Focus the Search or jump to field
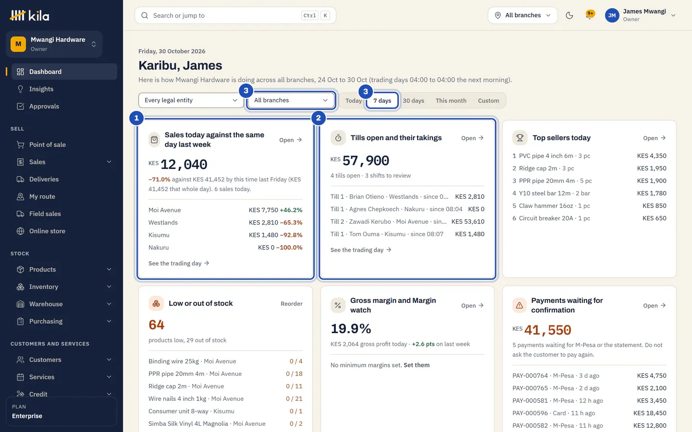Screen dimensions: 692x432 [x=235, y=15]
